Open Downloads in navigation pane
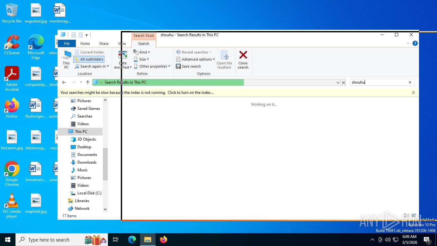The height and width of the screenshot is (246, 437). [83, 162]
